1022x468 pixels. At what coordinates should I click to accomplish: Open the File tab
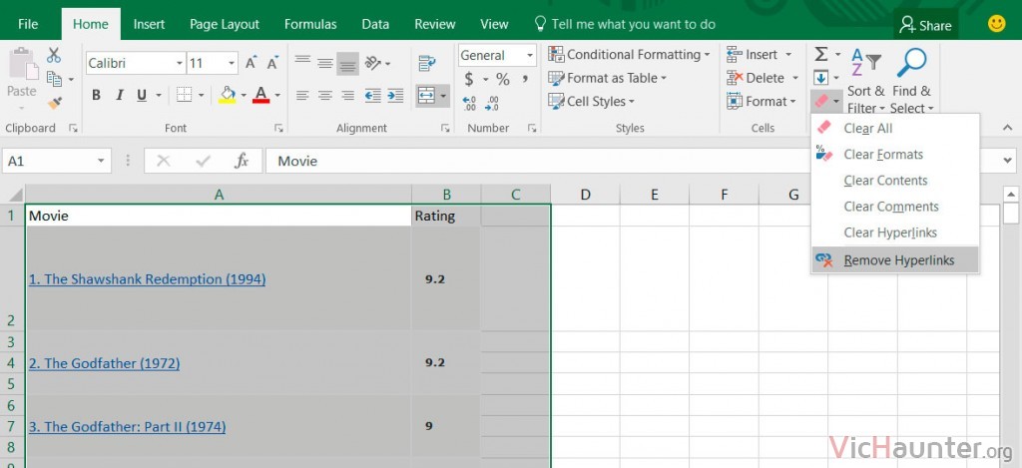(x=28, y=24)
